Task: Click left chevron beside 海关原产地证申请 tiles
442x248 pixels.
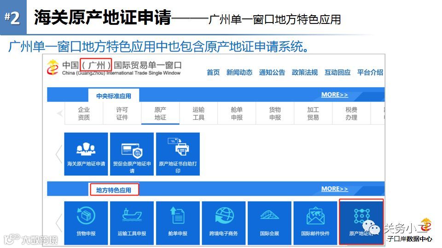Action: point(58,154)
